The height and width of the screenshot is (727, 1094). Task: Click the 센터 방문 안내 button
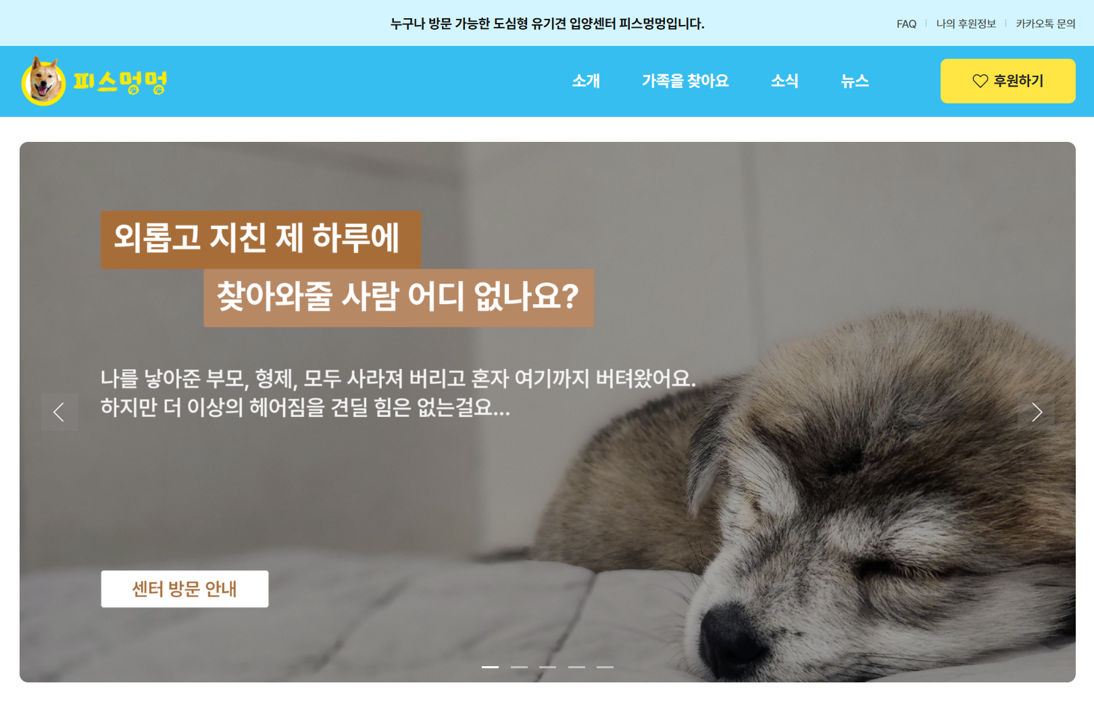(184, 589)
